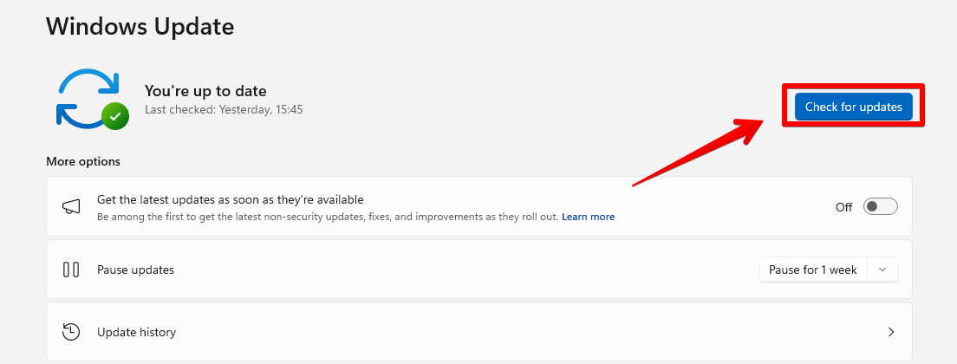Image resolution: width=957 pixels, height=364 pixels.
Task: Click the Windows Update page heading
Action: (140, 27)
